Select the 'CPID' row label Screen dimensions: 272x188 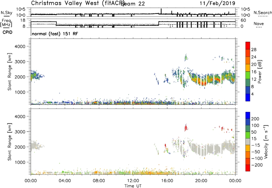point(7,32)
